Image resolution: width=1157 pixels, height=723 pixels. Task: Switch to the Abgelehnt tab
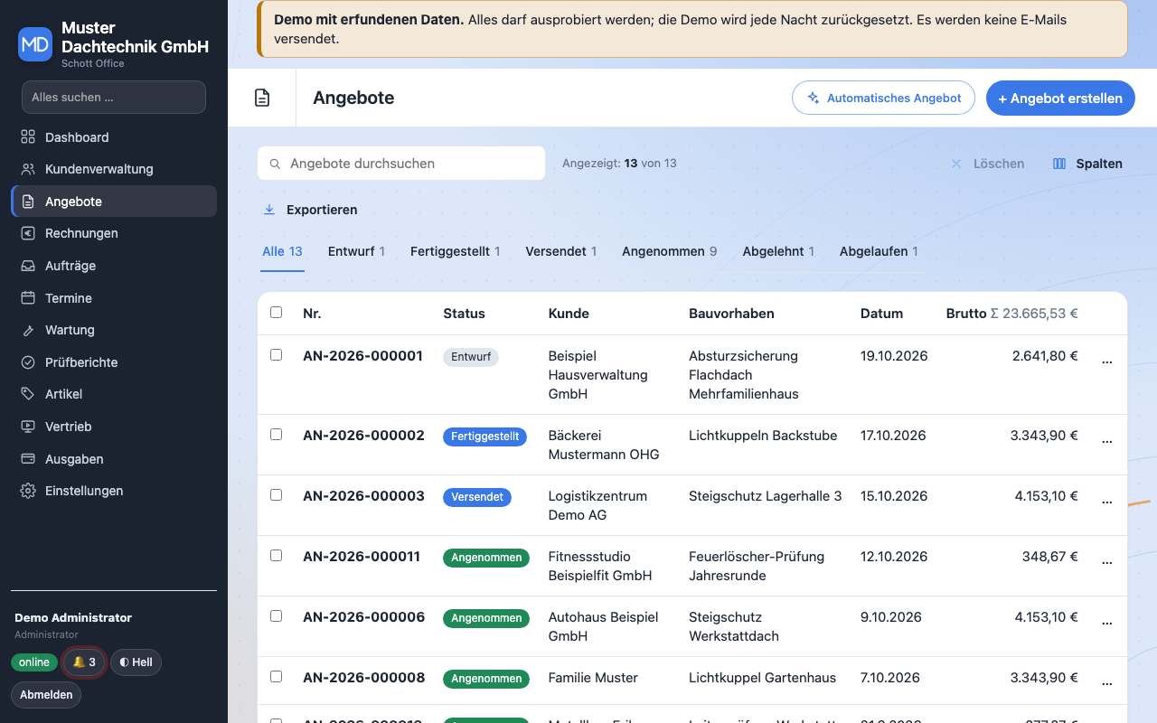click(x=778, y=251)
